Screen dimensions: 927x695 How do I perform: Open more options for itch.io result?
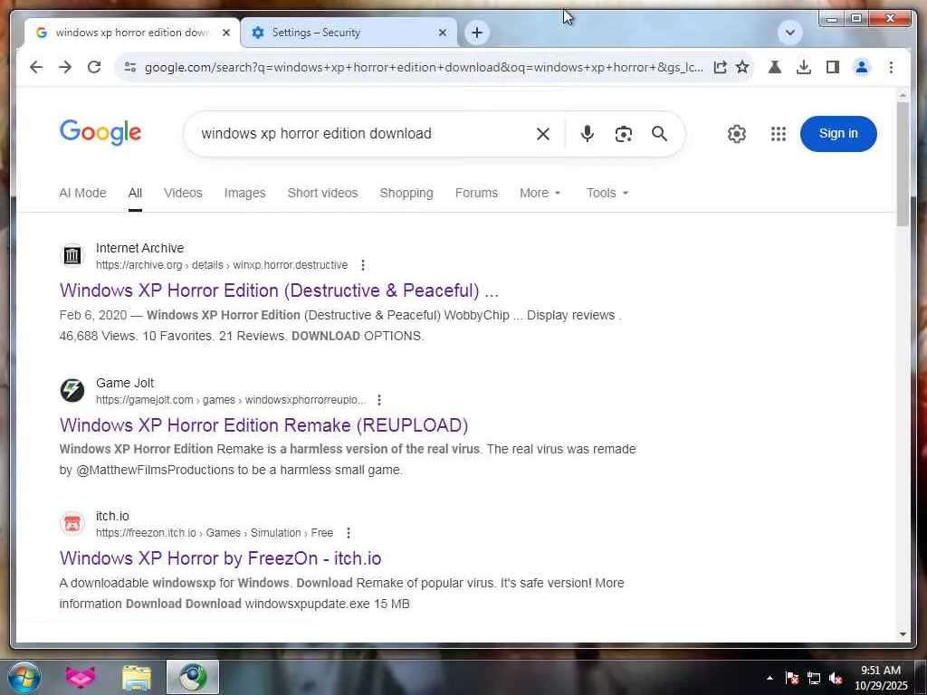(x=349, y=533)
